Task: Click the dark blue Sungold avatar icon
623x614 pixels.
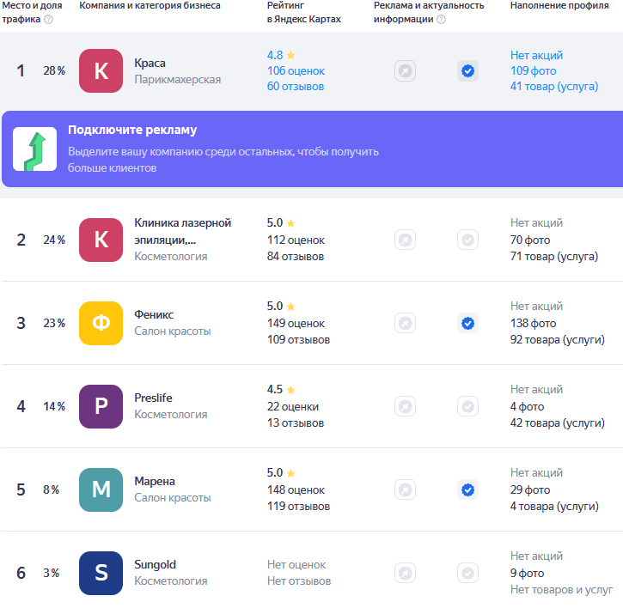Action: coord(101,573)
